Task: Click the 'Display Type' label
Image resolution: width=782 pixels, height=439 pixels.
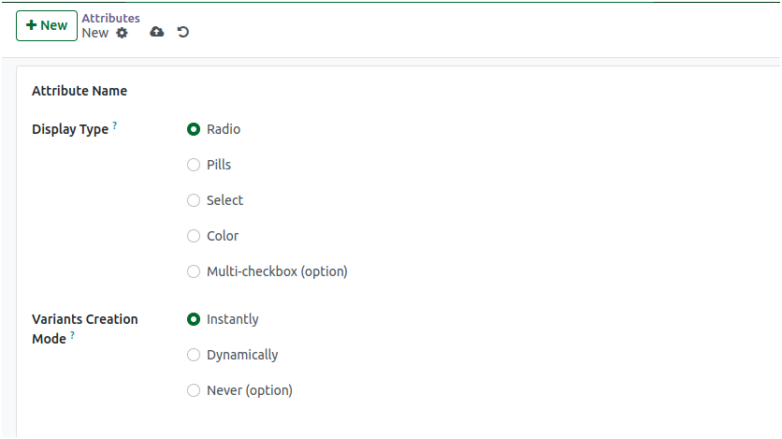Action: point(70,130)
